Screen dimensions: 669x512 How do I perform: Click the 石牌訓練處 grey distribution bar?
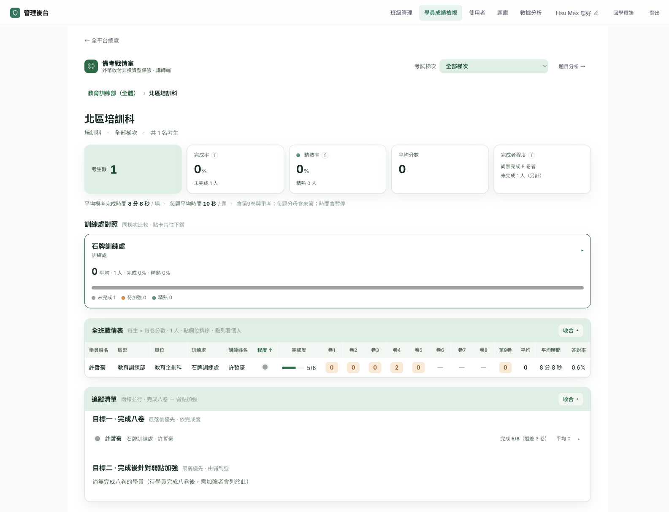click(338, 288)
